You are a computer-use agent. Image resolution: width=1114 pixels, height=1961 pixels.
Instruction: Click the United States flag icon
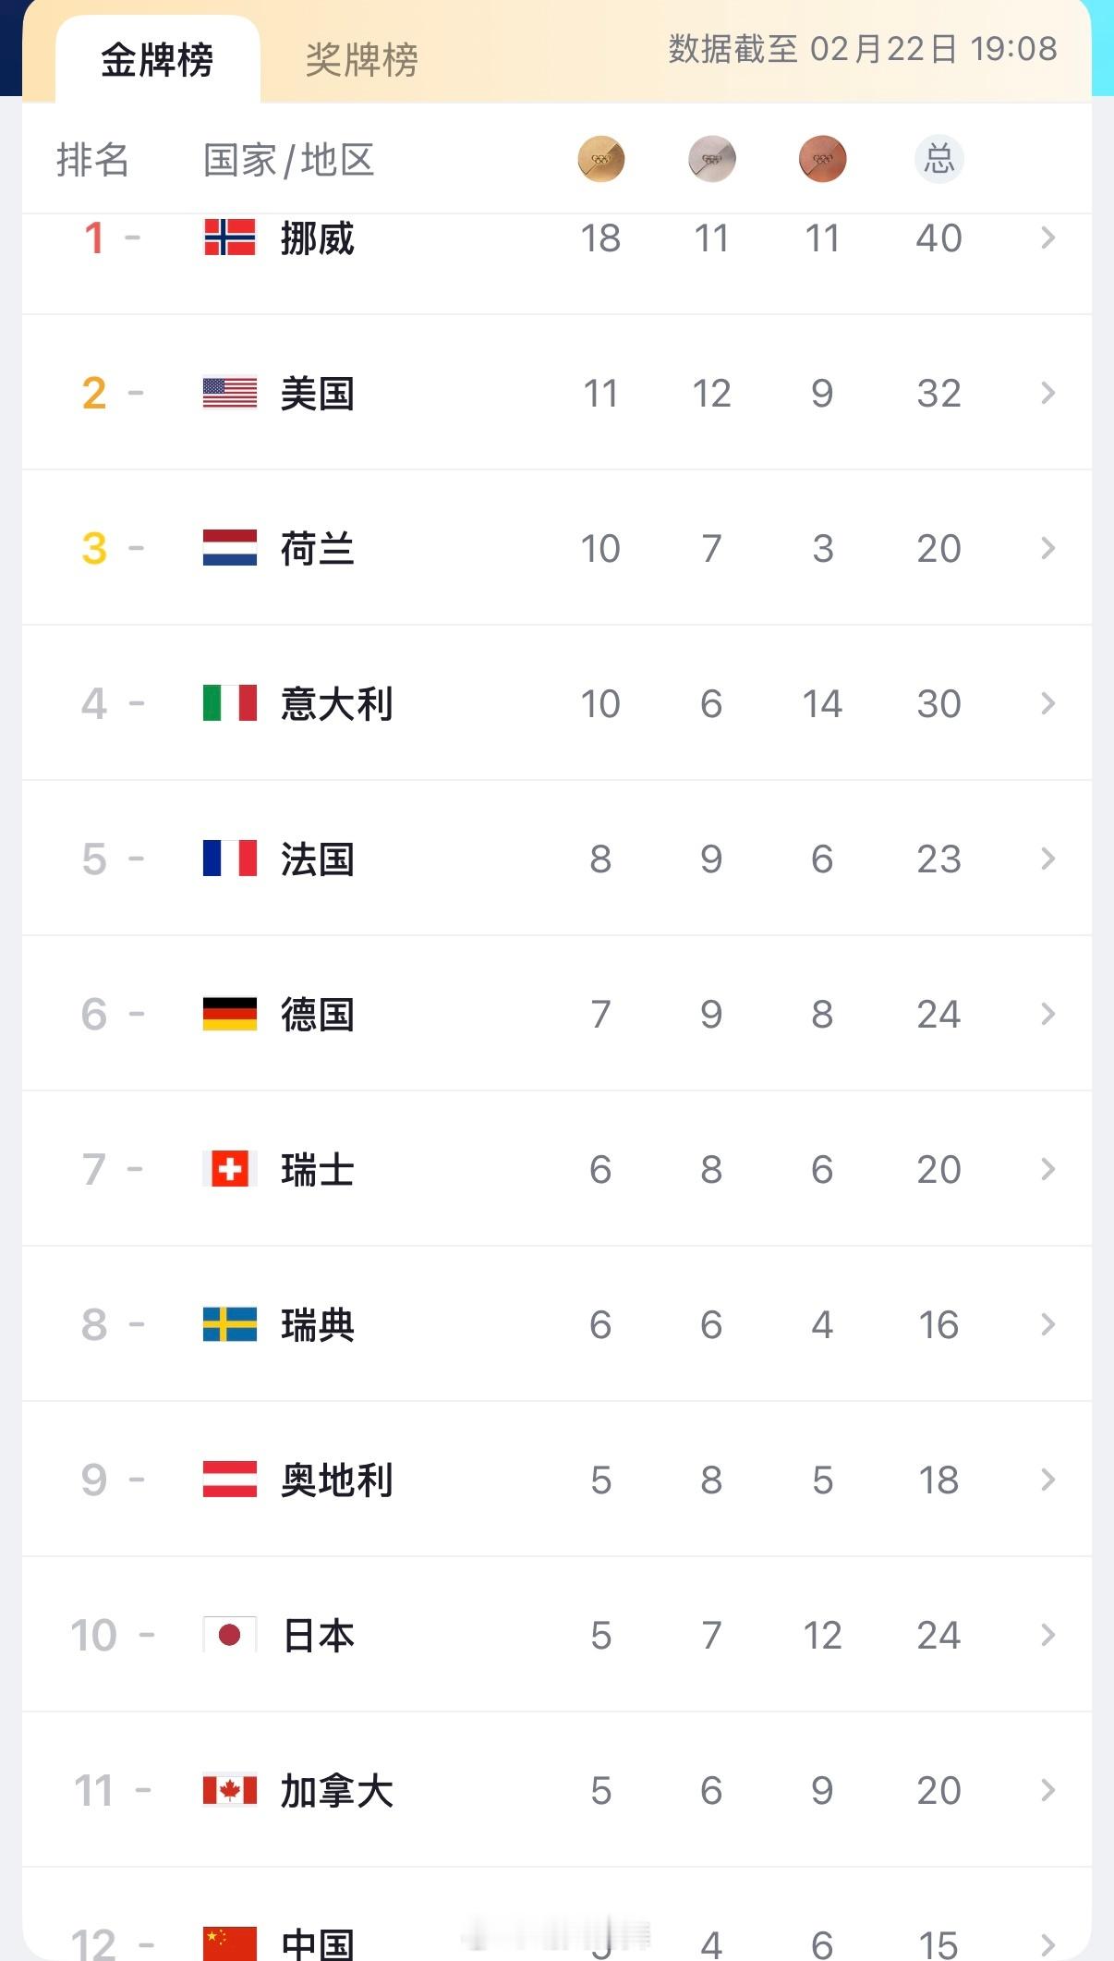(230, 393)
